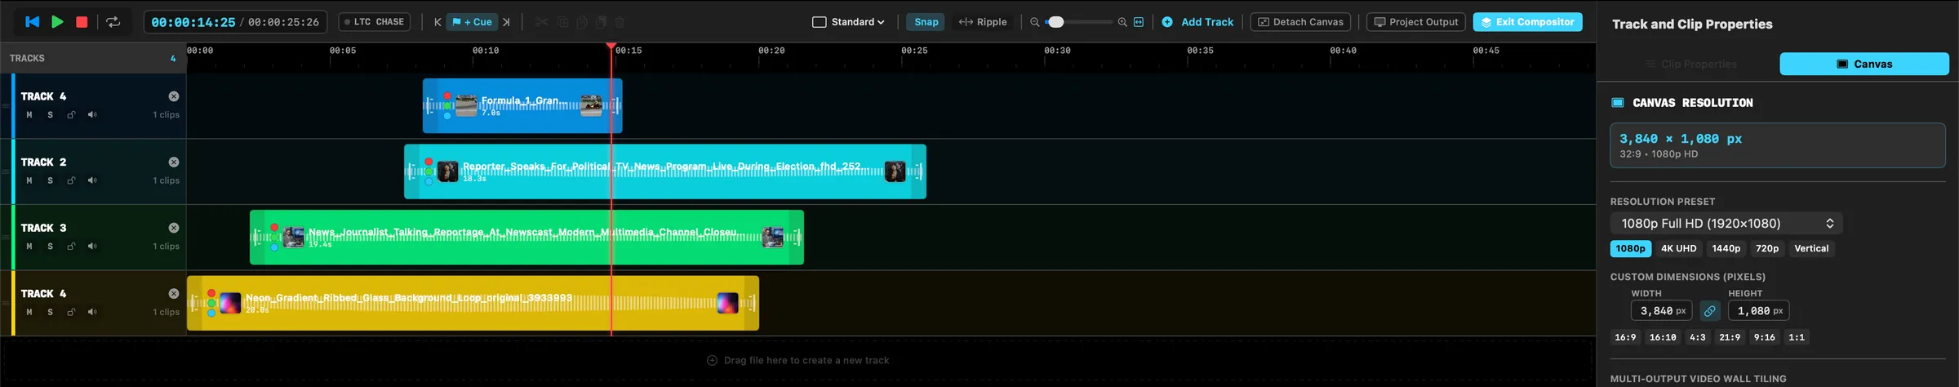Click the fit-timeline-to-width icon

[1139, 22]
